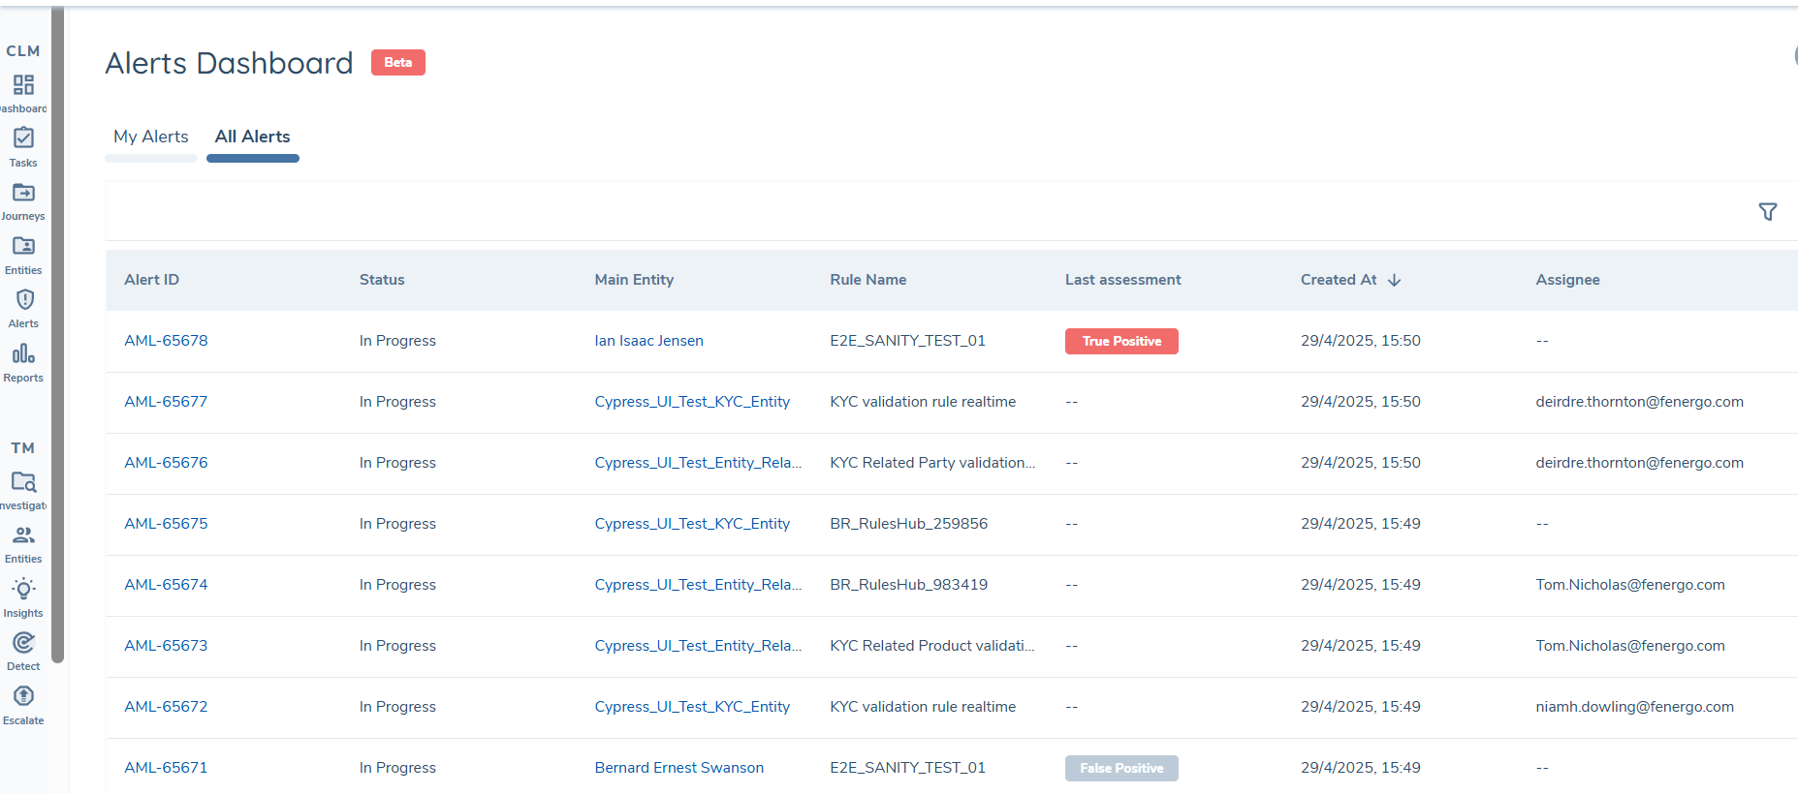Open the Tasks sidebar icon

(23, 139)
